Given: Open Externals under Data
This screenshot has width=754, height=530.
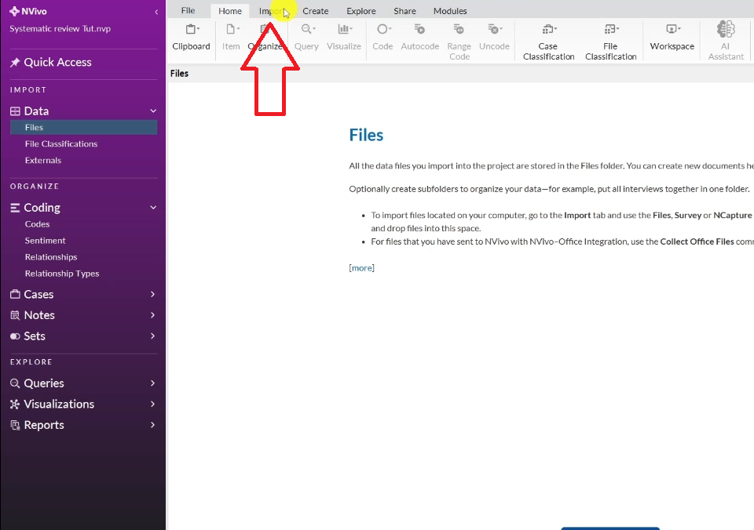Looking at the screenshot, I should (42, 161).
